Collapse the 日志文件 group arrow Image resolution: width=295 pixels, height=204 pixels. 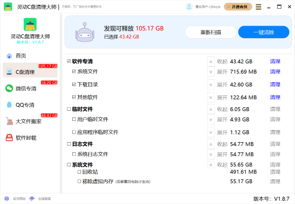211,144
